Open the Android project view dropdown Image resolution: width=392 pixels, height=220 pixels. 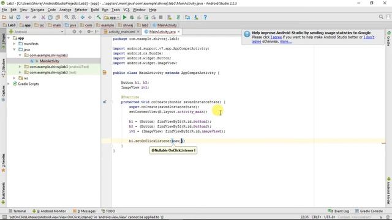coord(36,32)
